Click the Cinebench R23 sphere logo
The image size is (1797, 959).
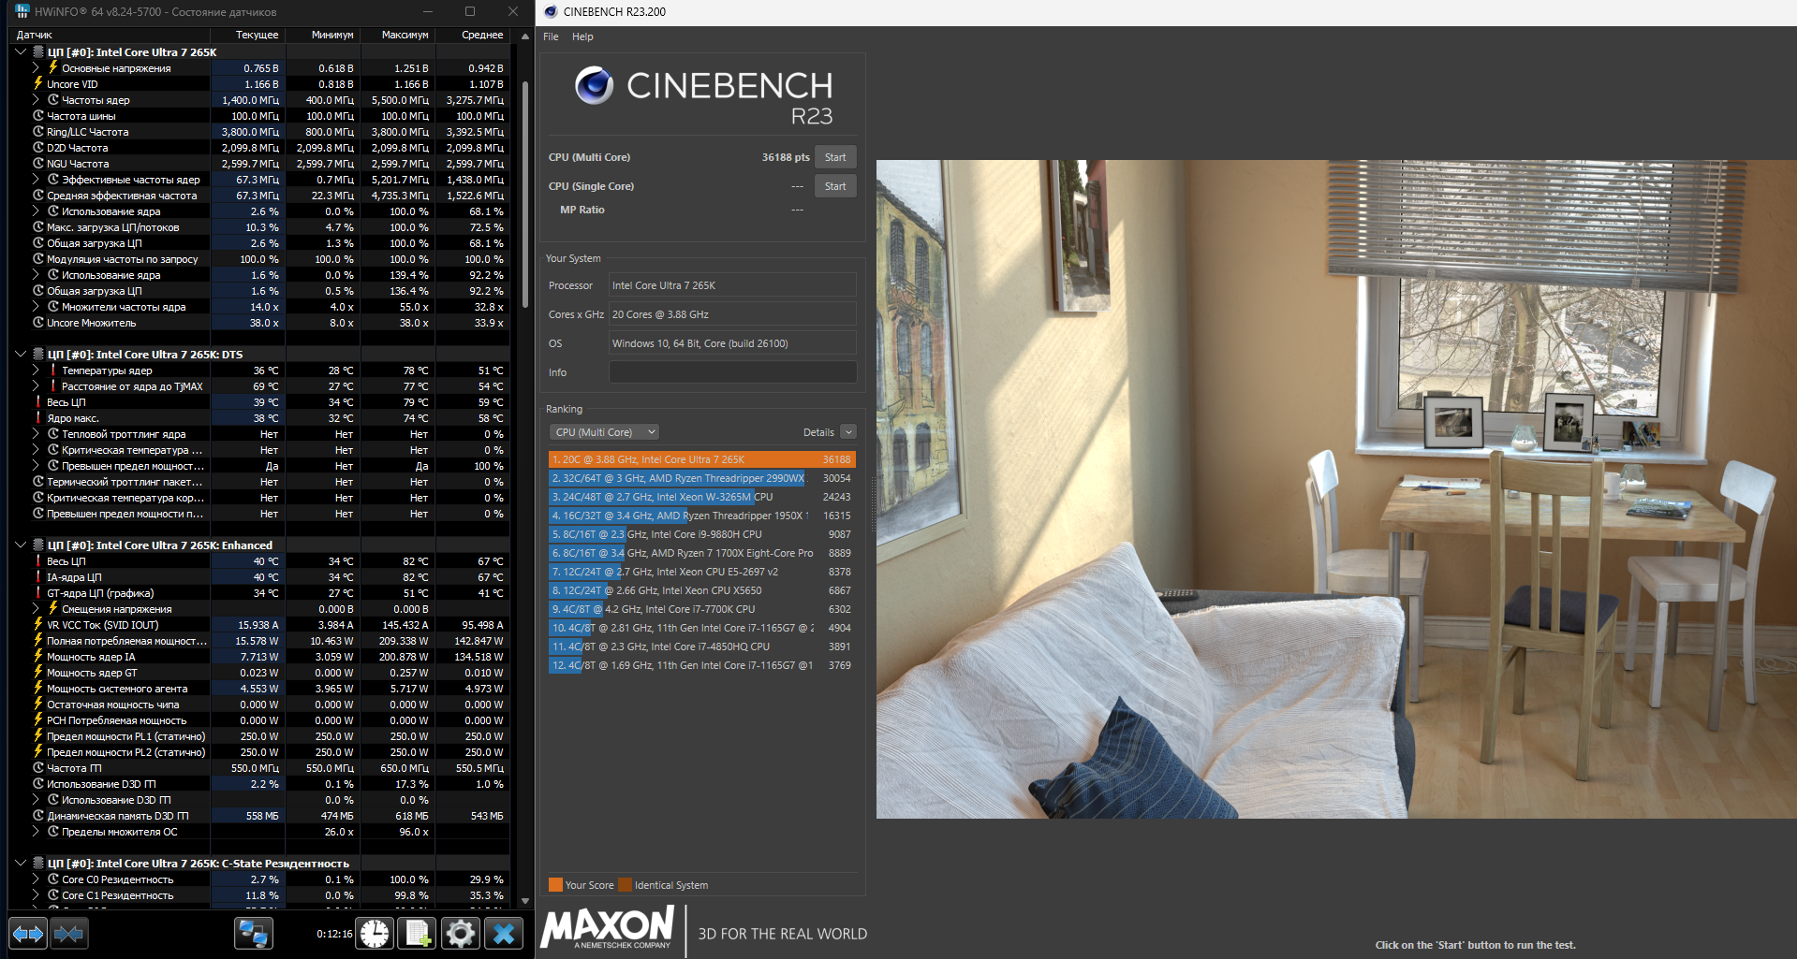pyautogui.click(x=594, y=85)
